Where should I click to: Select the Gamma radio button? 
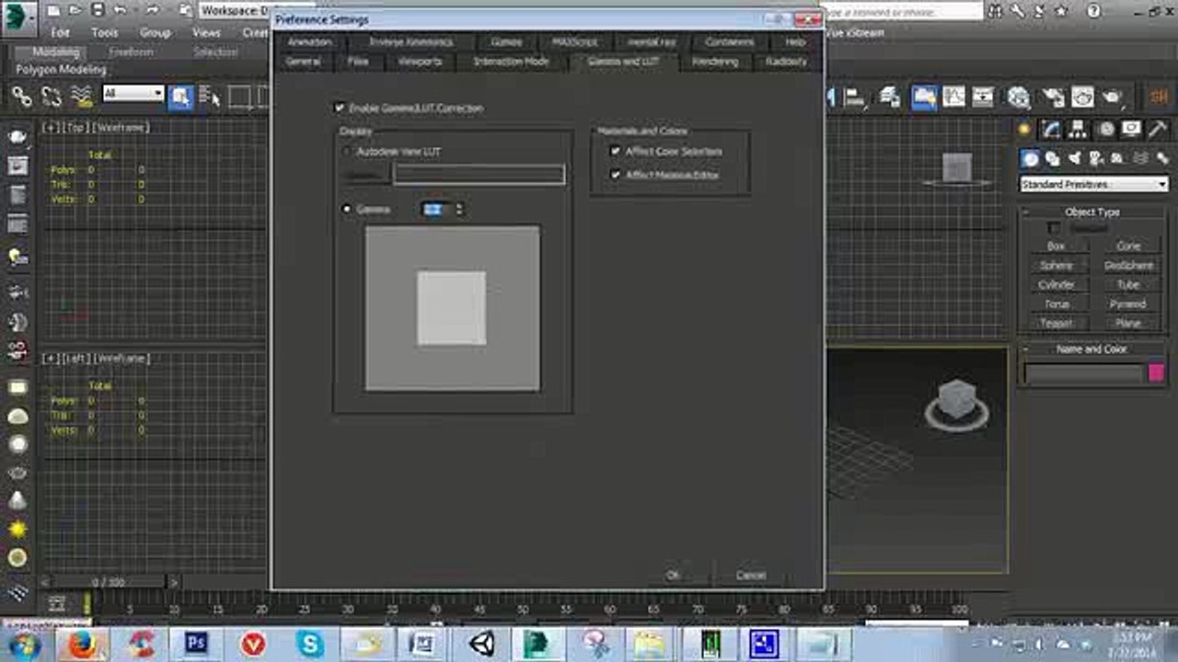[x=347, y=209]
